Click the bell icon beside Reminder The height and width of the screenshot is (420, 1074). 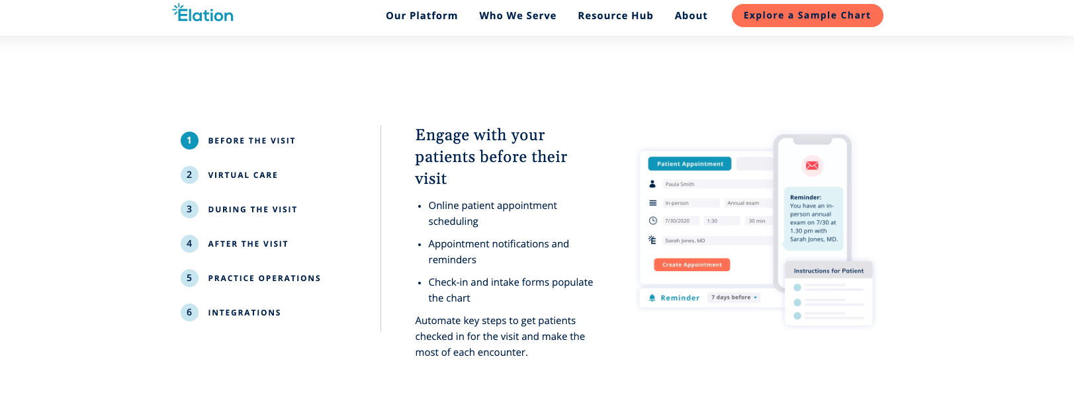(652, 298)
